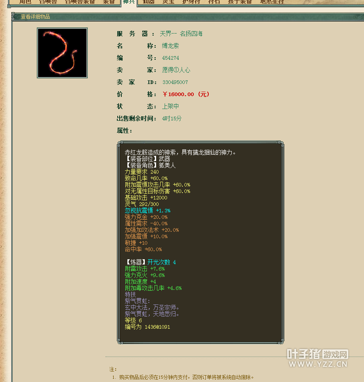The width and height of the screenshot is (364, 382).
Task: Click the 开光次数 4 line in attributes
Action: pyautogui.click(x=161, y=262)
